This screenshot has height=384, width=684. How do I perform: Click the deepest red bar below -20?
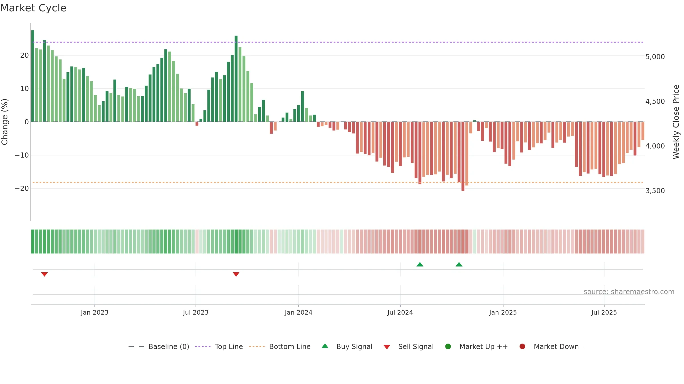tap(463, 156)
